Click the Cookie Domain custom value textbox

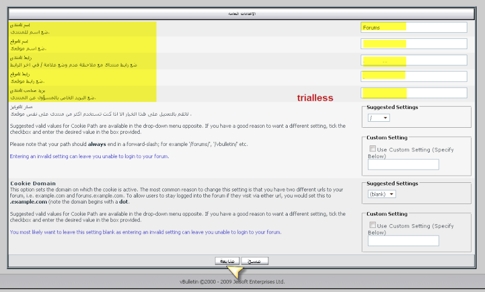pos(403,241)
